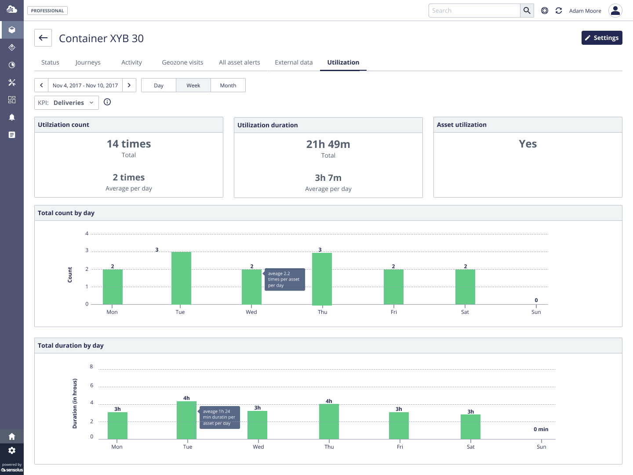
Task: Open the assets cube icon in sidebar
Action: pyautogui.click(x=12, y=30)
